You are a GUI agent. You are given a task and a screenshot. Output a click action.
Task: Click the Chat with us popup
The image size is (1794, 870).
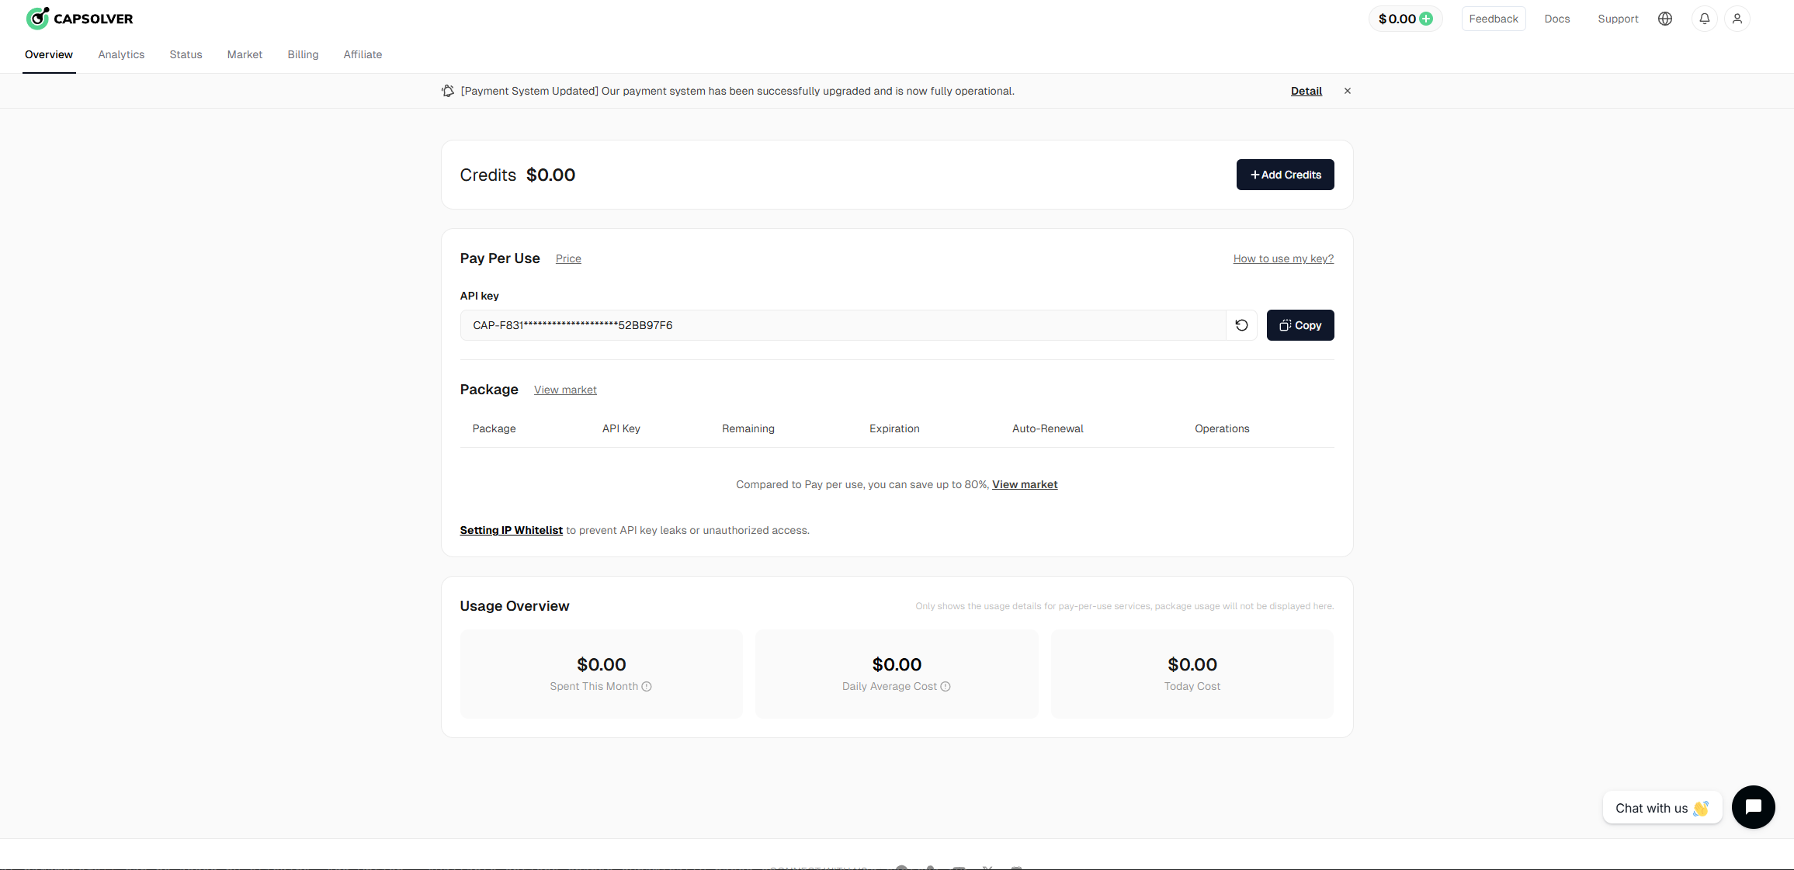(x=1662, y=808)
